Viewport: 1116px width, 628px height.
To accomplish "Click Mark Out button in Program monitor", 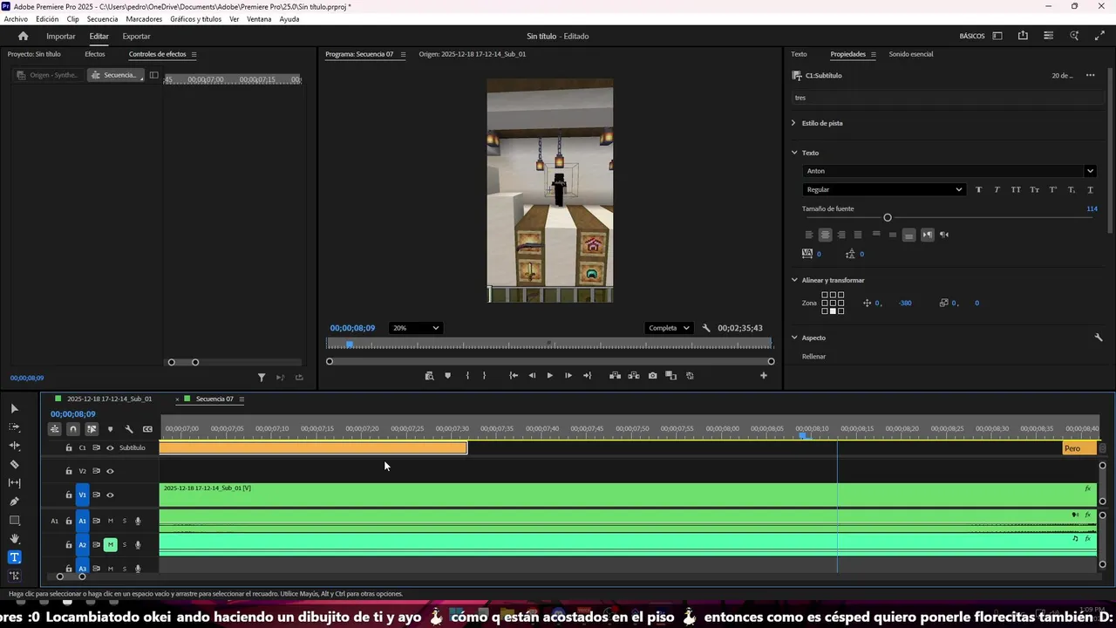I will pos(485,376).
